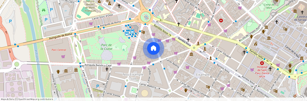Image resolution: width=307 pixels, height=101 pixels.
Task: Click the theatre masks above Carrer Armanyà
Action: (x=243, y=89)
